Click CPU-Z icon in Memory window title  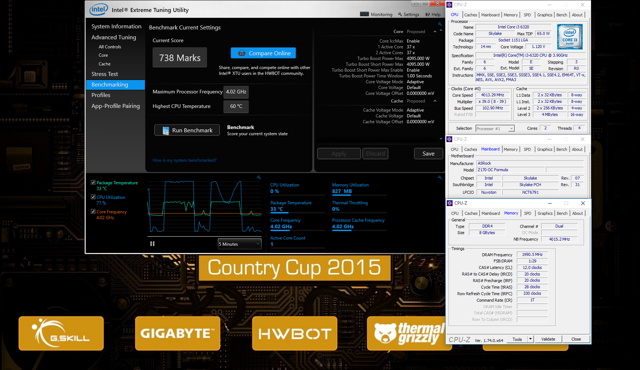tap(450, 203)
